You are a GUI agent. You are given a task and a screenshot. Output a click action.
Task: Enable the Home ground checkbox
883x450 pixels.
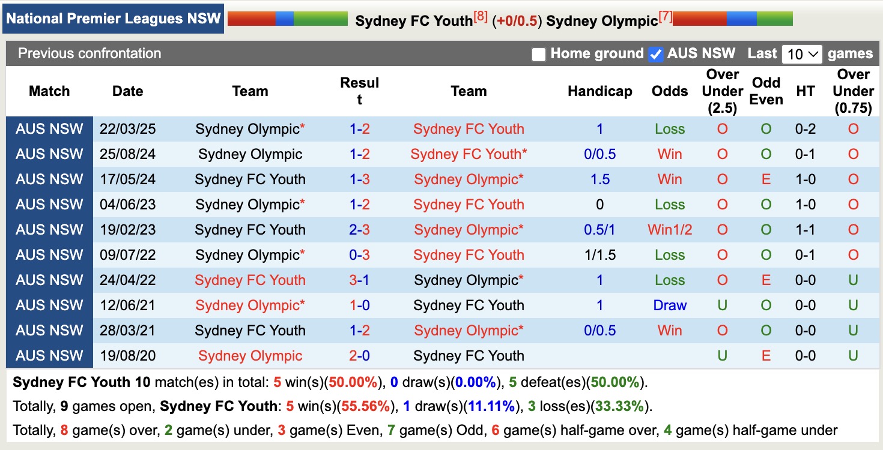(x=538, y=53)
